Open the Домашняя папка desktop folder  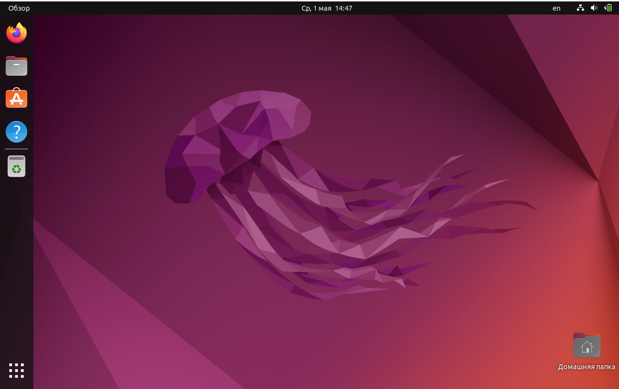[587, 351]
